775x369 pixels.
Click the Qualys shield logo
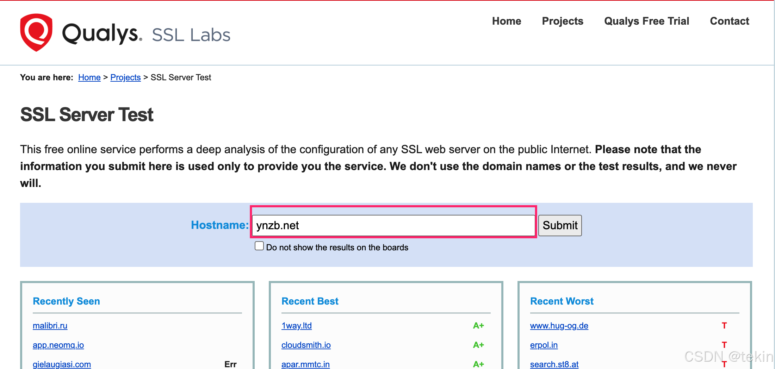pos(36,32)
